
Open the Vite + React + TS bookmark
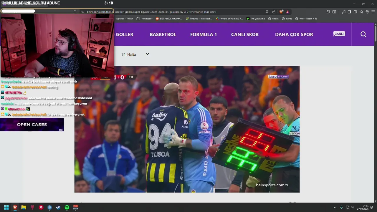pos(306,19)
